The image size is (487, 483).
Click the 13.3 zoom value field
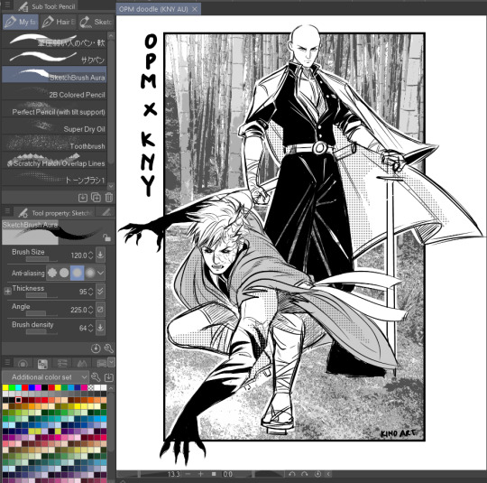(x=174, y=474)
